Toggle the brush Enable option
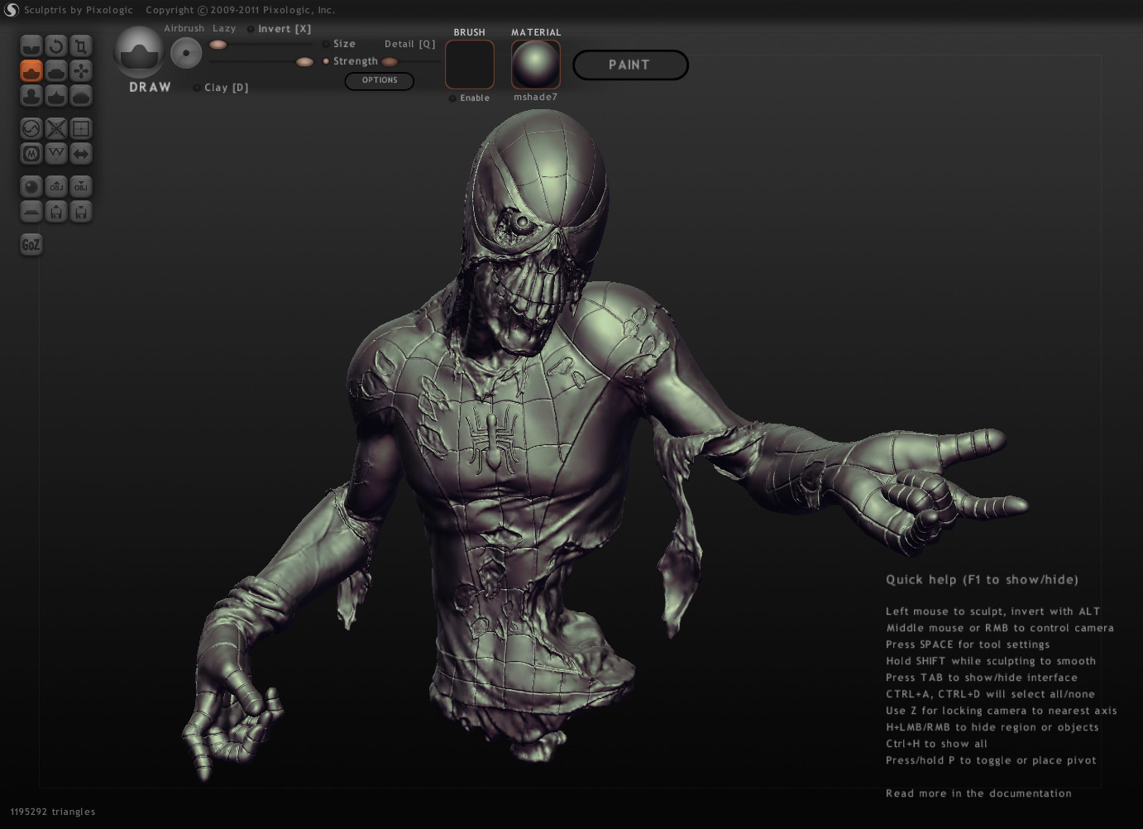Viewport: 1143px width, 829px height. coord(470,98)
